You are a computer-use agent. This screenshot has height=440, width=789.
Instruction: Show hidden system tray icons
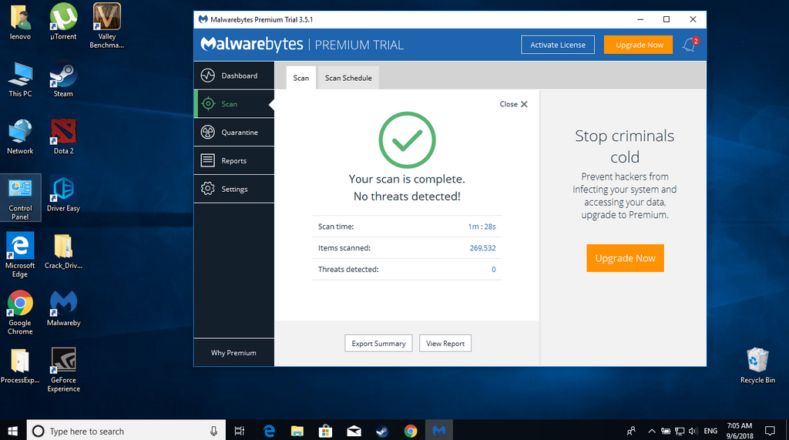(652, 431)
